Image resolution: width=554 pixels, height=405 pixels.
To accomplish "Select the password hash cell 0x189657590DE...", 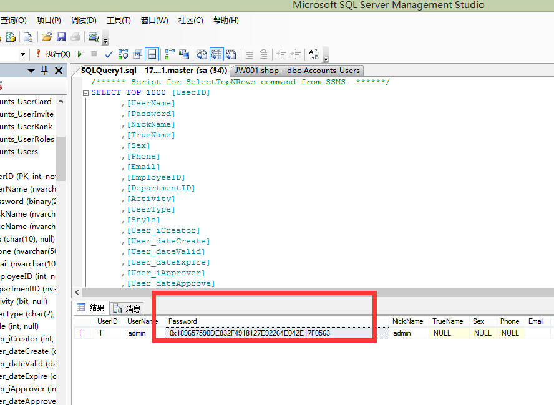I will [x=276, y=333].
